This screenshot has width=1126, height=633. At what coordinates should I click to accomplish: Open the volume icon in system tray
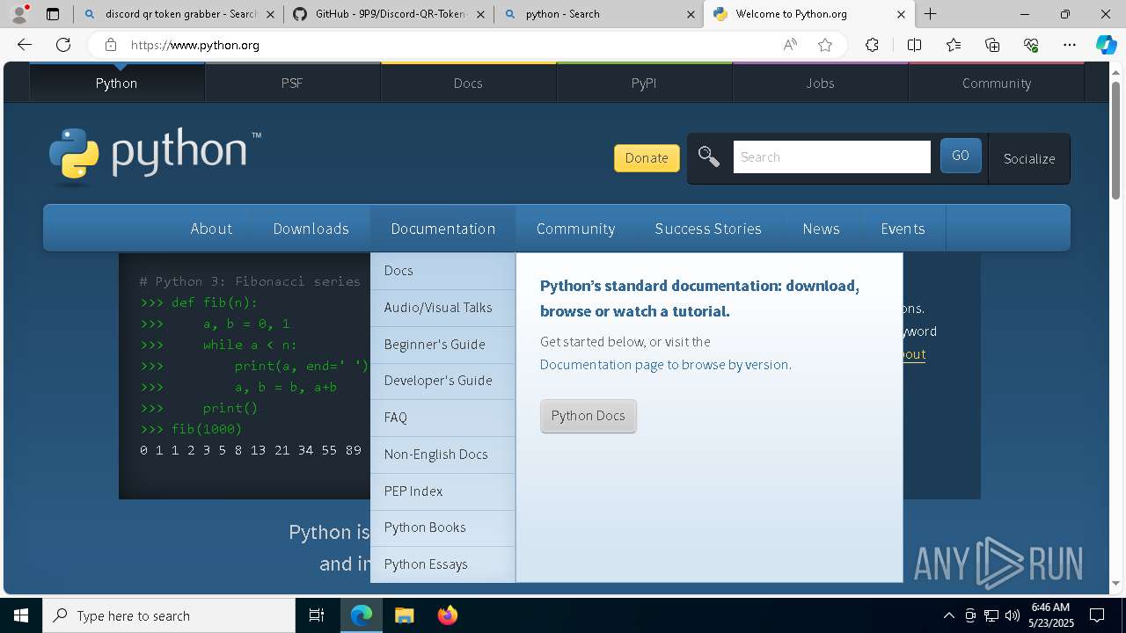(x=1012, y=615)
